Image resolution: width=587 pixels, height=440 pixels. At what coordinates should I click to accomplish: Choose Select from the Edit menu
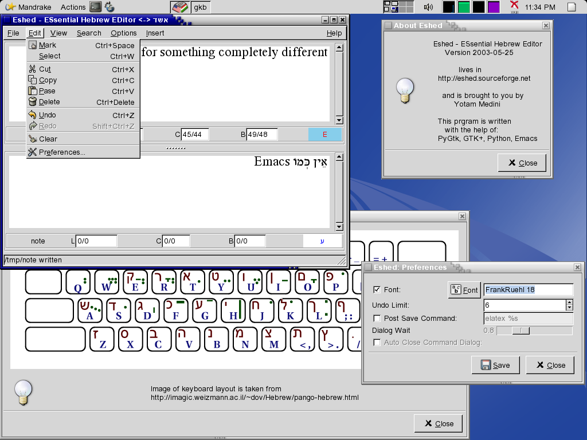83,56
